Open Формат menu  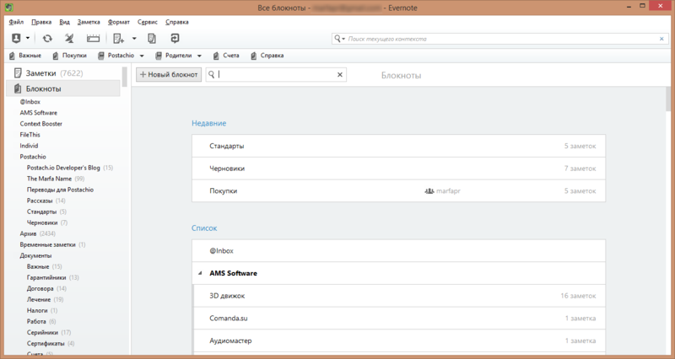(119, 22)
